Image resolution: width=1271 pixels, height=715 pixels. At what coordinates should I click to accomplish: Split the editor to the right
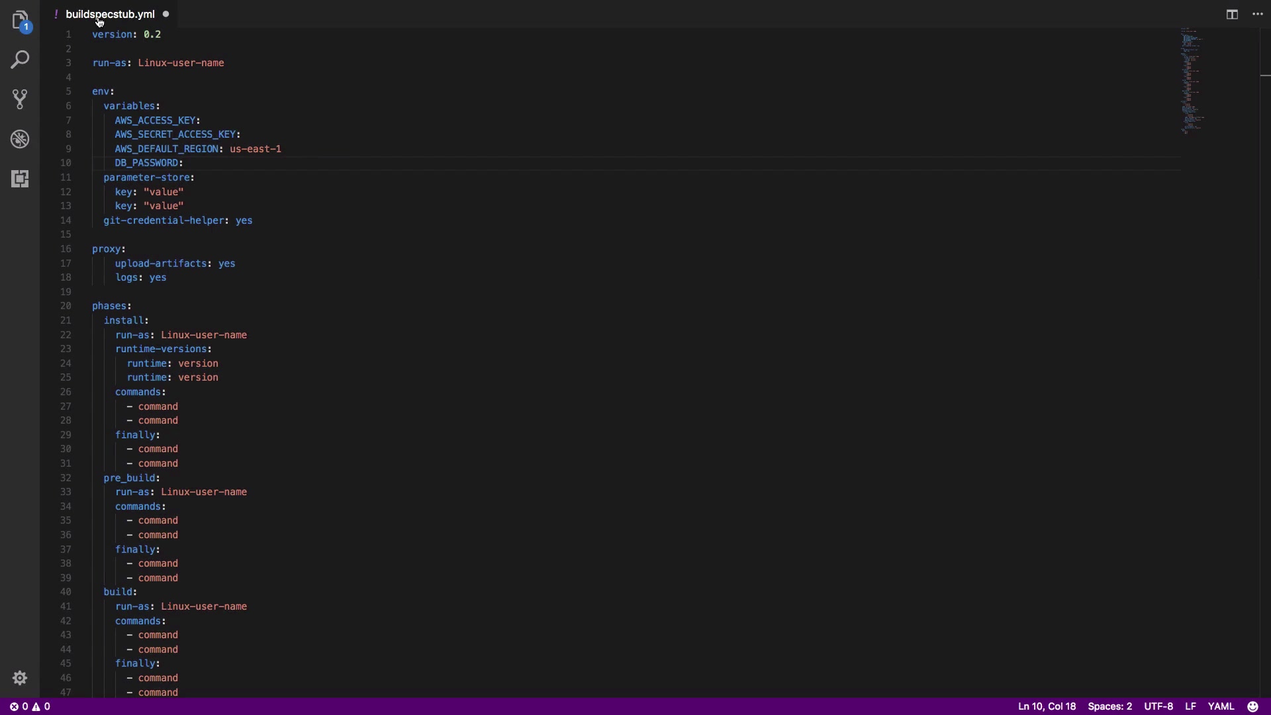pos(1232,14)
